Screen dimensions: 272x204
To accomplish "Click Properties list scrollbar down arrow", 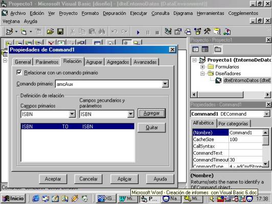I will pos(265,164).
